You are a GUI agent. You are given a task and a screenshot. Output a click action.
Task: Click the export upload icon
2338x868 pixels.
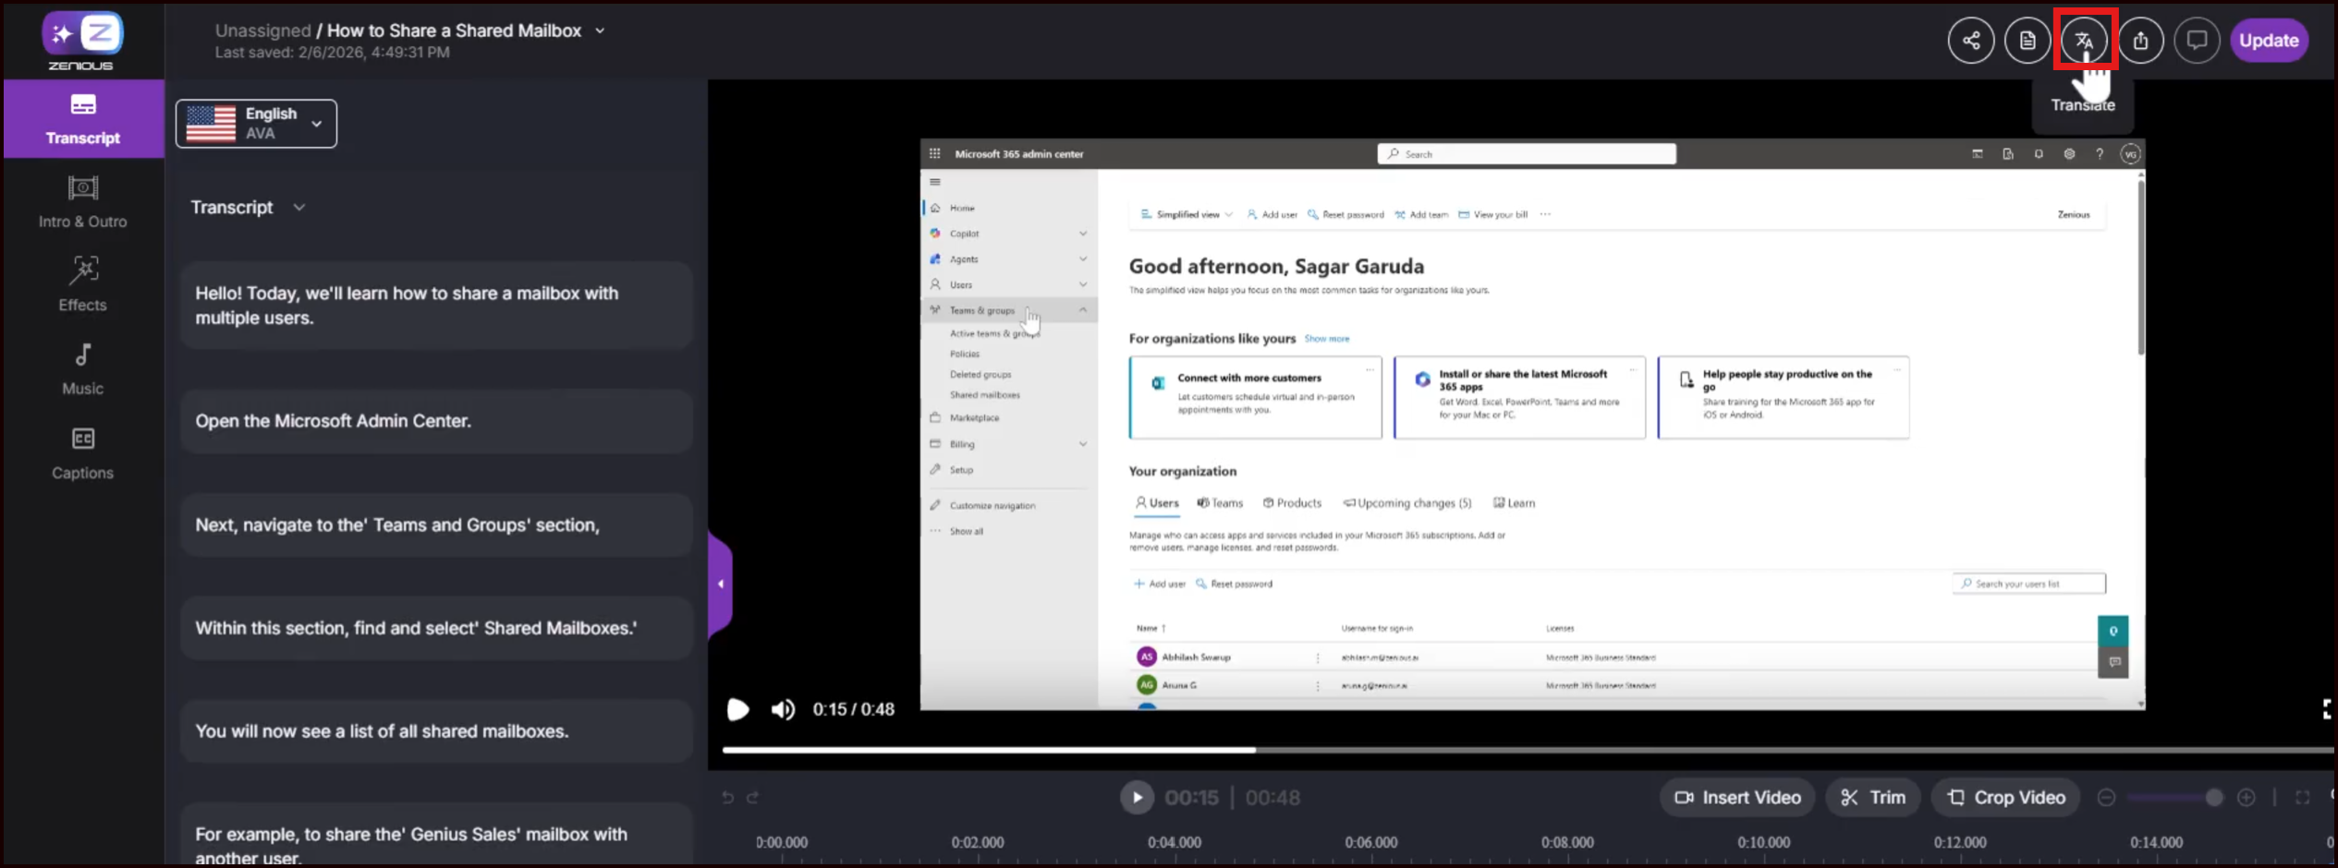pos(2140,40)
